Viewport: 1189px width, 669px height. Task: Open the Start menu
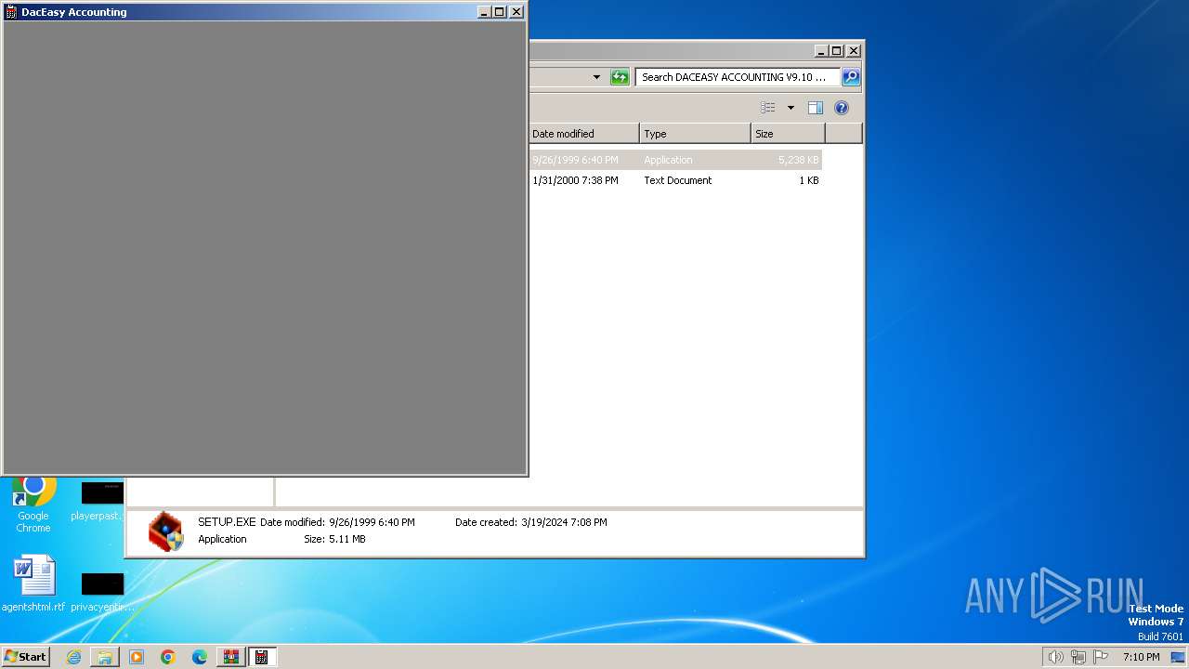pyautogui.click(x=25, y=657)
